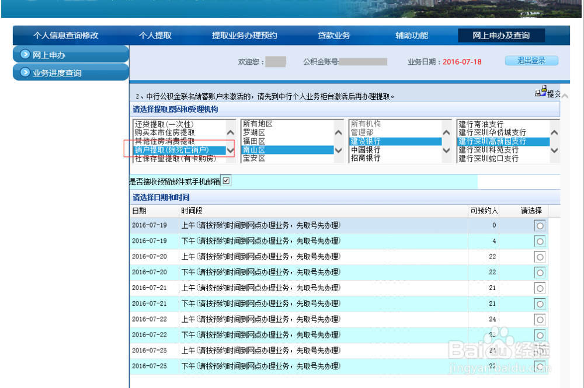Screen dimensions: 584x388
Task: Select 中国银行 in institution list
Action: pyautogui.click(x=395, y=150)
